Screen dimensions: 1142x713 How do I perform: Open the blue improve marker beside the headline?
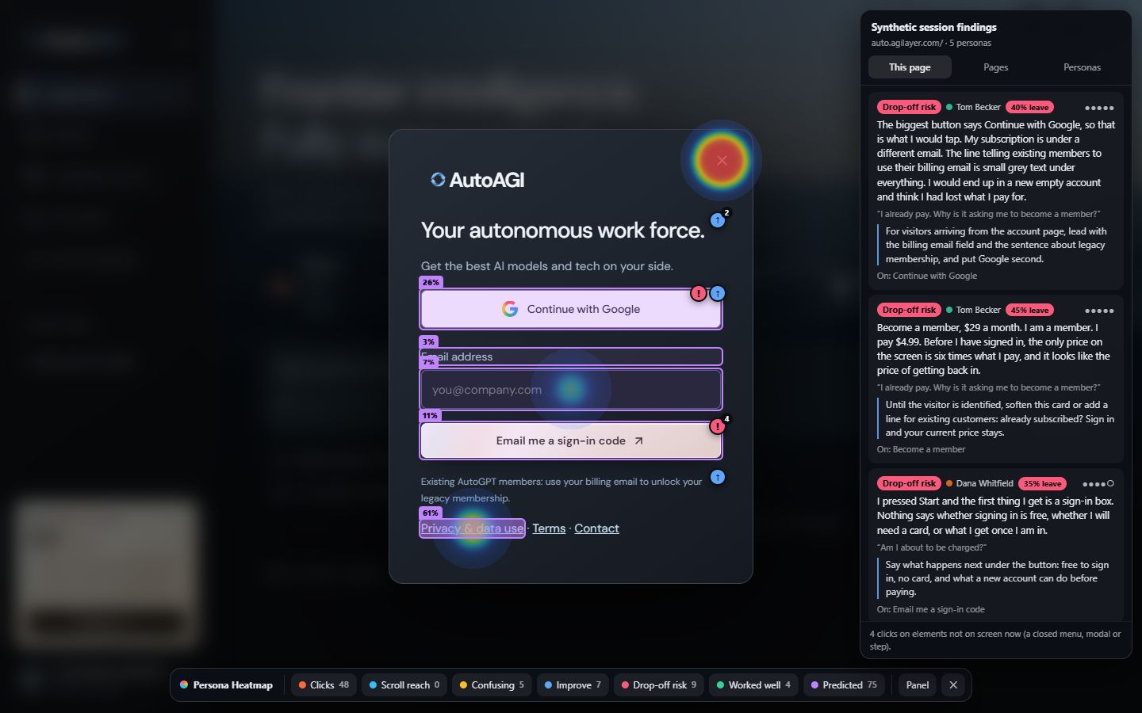tap(718, 220)
